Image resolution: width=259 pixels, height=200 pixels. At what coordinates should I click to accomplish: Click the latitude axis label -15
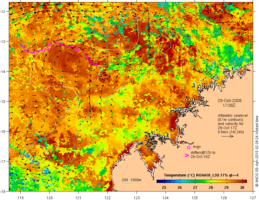pyautogui.click(x=3, y=101)
